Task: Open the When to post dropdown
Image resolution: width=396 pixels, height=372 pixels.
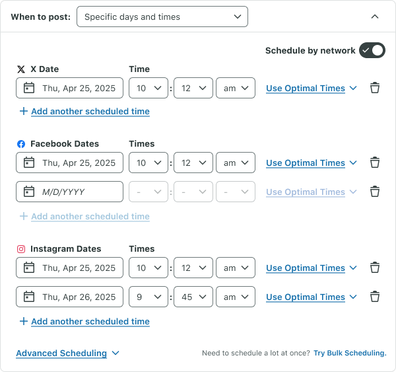Action: pyautogui.click(x=162, y=17)
